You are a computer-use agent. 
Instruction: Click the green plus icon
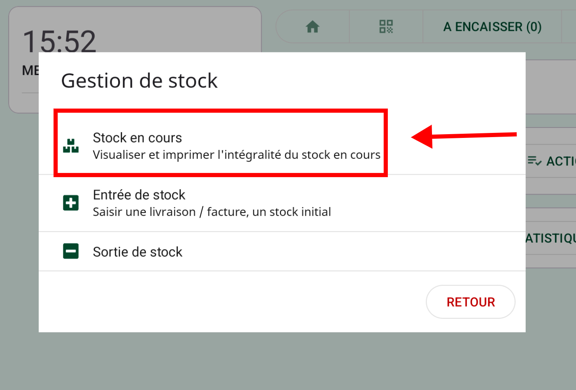point(71,203)
